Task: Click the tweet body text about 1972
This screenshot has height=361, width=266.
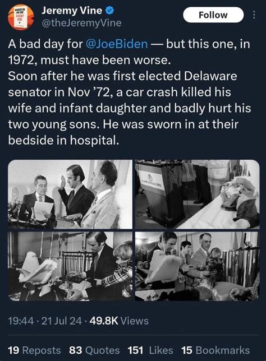Action: tap(130, 92)
